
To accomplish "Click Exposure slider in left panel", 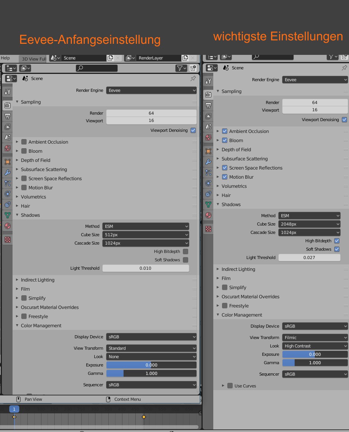I will 151,365.
